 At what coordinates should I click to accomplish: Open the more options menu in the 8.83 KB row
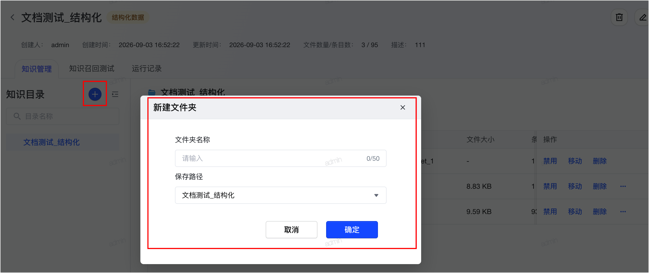click(623, 186)
